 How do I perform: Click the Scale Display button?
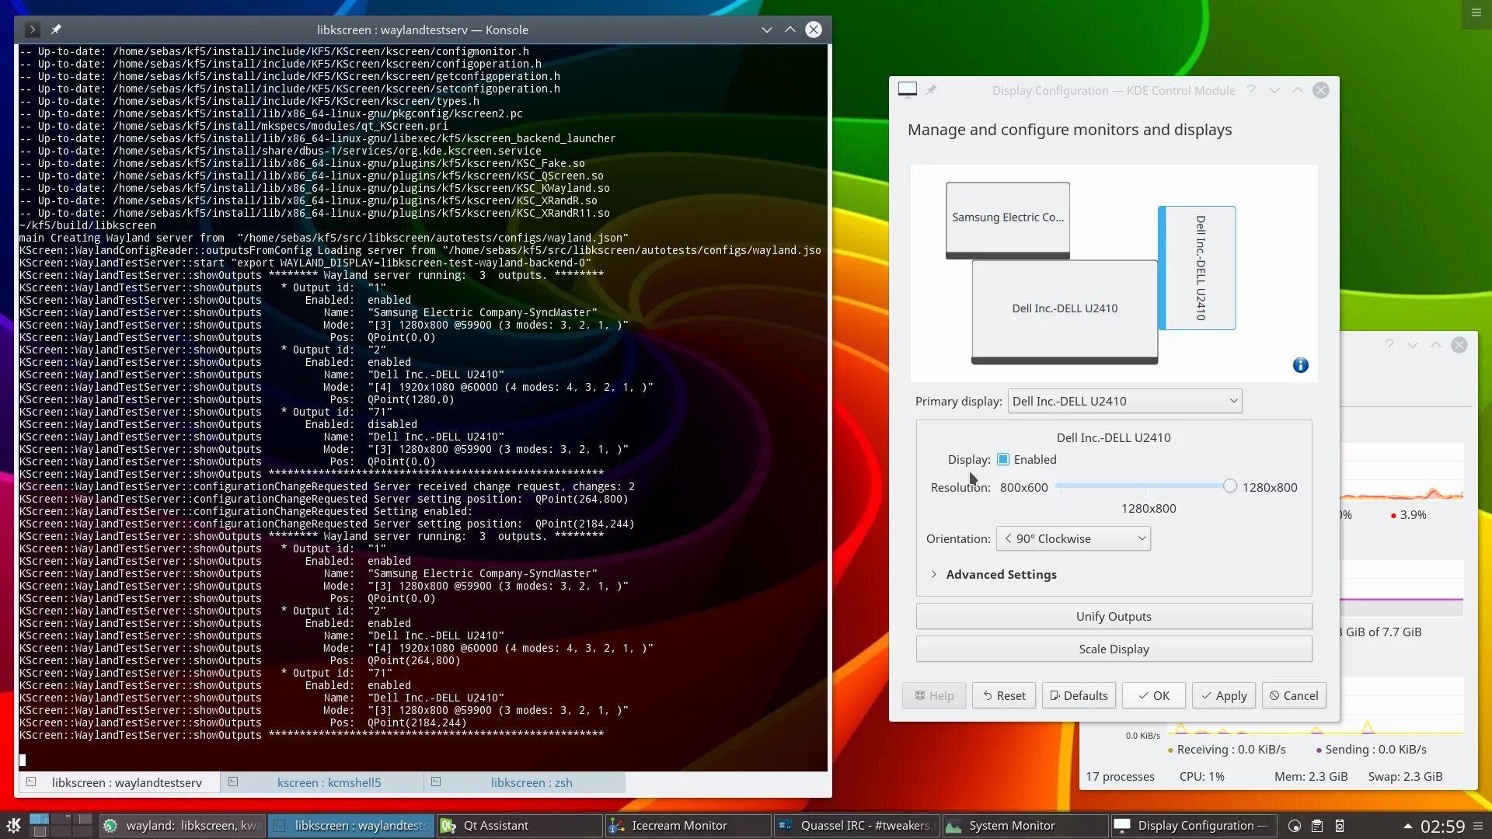pyautogui.click(x=1113, y=649)
